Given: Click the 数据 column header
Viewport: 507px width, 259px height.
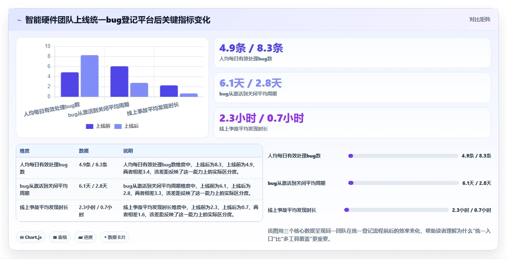Looking at the screenshot, I should [x=84, y=151].
